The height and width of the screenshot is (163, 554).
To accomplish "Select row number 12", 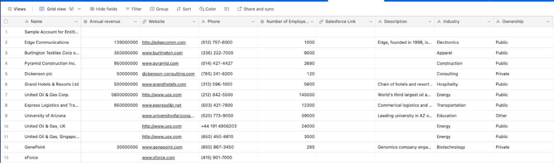I will 6,147.
